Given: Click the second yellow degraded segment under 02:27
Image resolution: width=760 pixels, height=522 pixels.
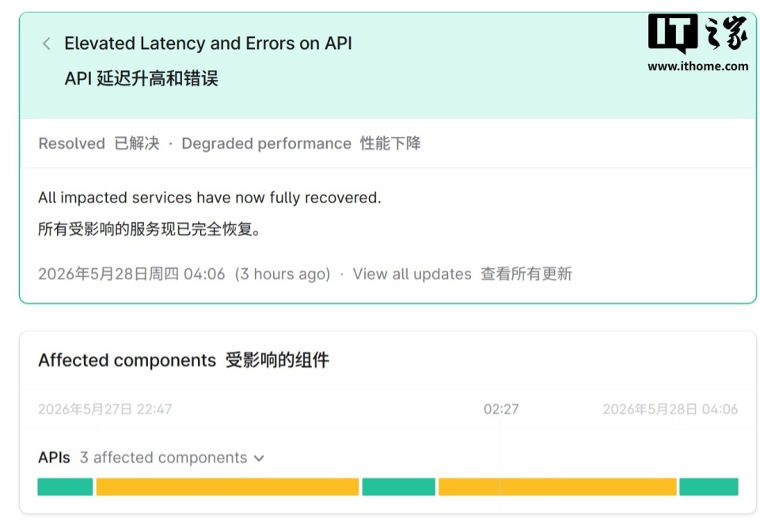Looking at the screenshot, I should (557, 486).
